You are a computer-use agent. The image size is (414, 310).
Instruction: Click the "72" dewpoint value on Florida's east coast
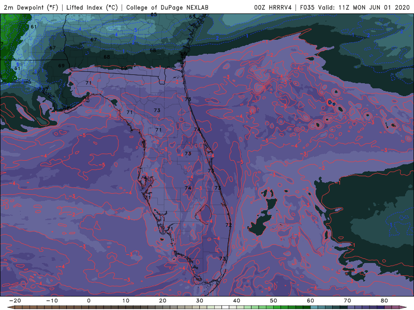coord(228,225)
